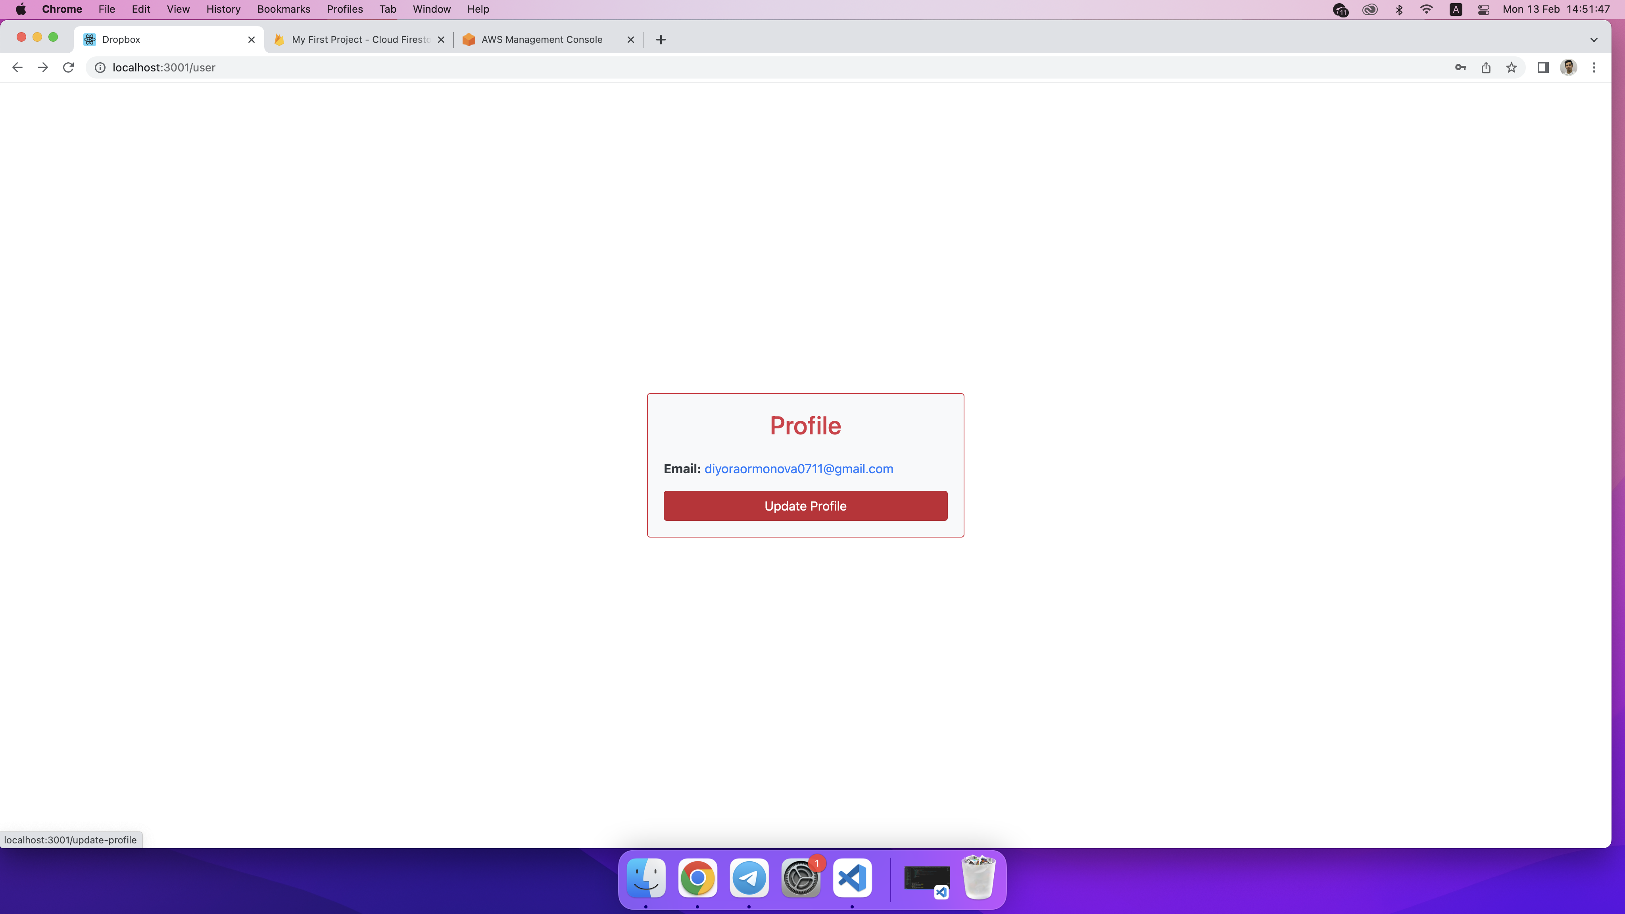
Task: Bookmark this page with star icon
Action: [1512, 67]
